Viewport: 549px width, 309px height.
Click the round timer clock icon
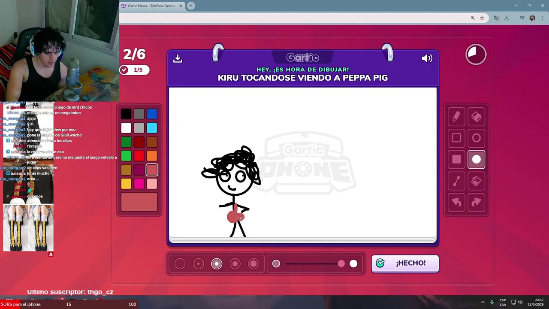[476, 54]
